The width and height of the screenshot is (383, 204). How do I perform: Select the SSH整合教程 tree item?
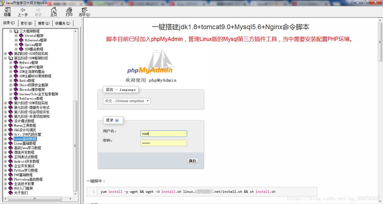click(x=34, y=49)
